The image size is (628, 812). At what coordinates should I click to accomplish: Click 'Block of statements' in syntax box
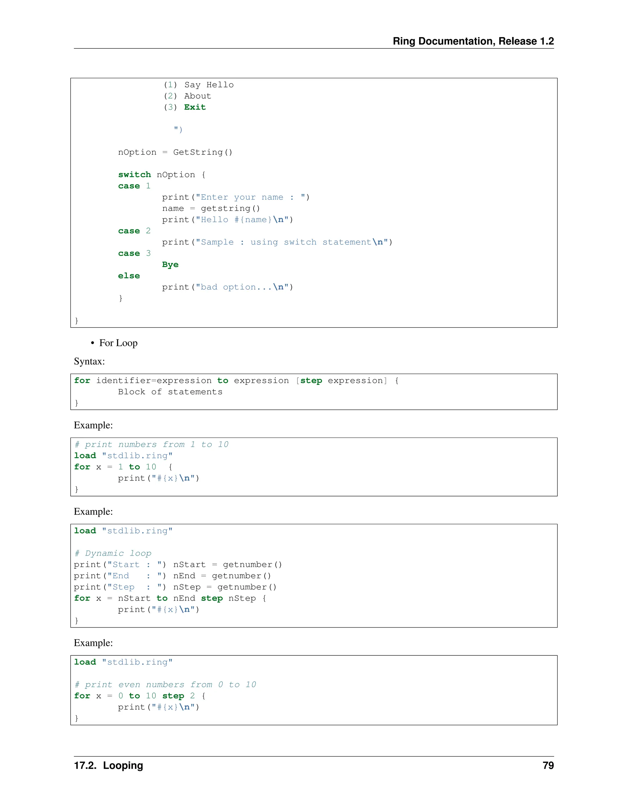pos(170,392)
